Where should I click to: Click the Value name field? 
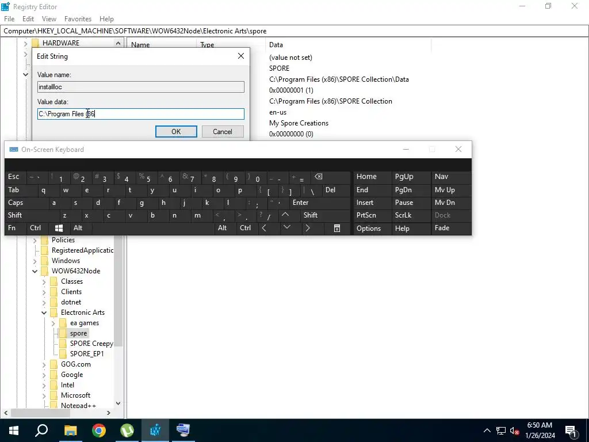click(x=141, y=87)
